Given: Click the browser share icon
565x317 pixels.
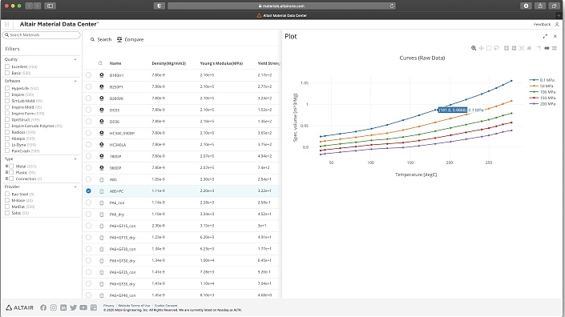Looking at the screenshot, I should 540,6.
